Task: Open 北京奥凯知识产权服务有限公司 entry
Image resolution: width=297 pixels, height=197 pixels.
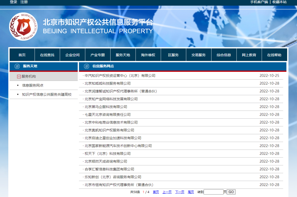Action: [x=109, y=130]
